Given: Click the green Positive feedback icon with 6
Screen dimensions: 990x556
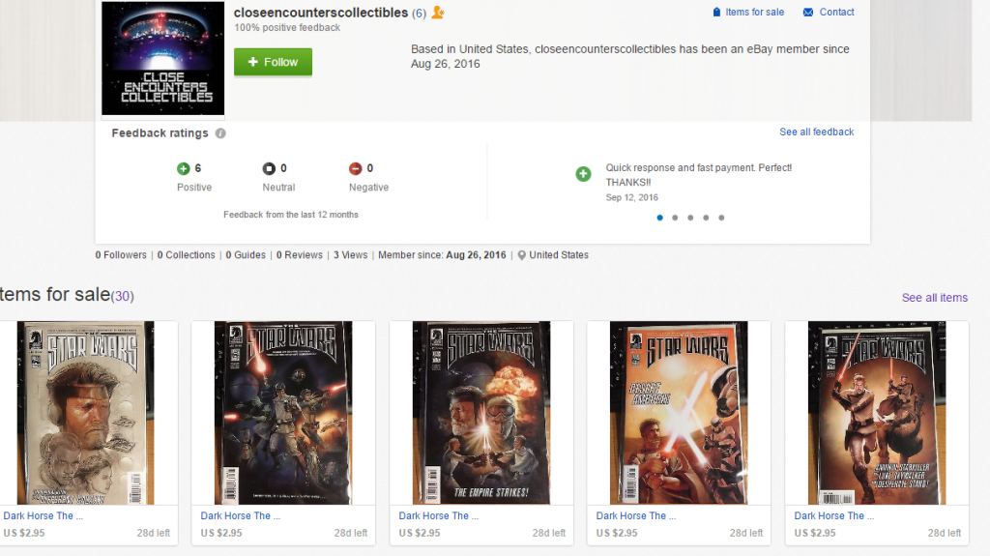Looking at the screenshot, I should point(183,168).
